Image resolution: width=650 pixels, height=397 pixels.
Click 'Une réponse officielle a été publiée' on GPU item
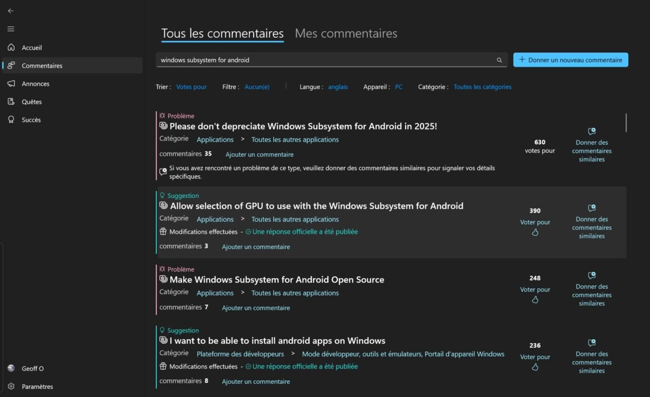(x=305, y=232)
